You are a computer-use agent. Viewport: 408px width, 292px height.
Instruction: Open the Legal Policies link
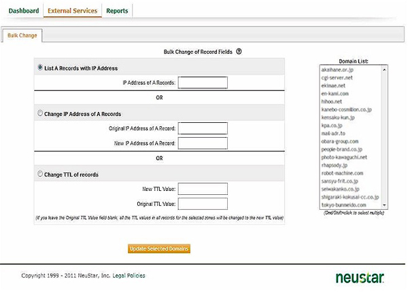pyautogui.click(x=128, y=276)
